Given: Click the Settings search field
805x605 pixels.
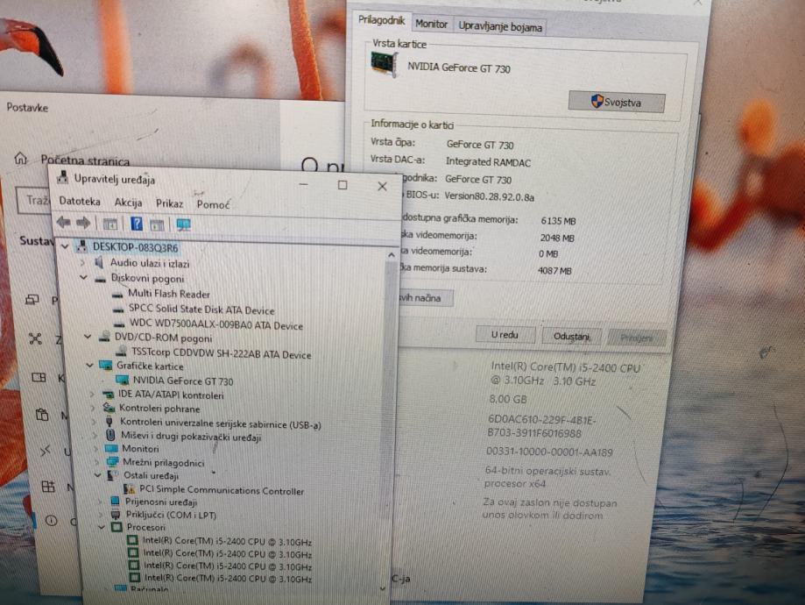Looking at the screenshot, I should point(34,201).
